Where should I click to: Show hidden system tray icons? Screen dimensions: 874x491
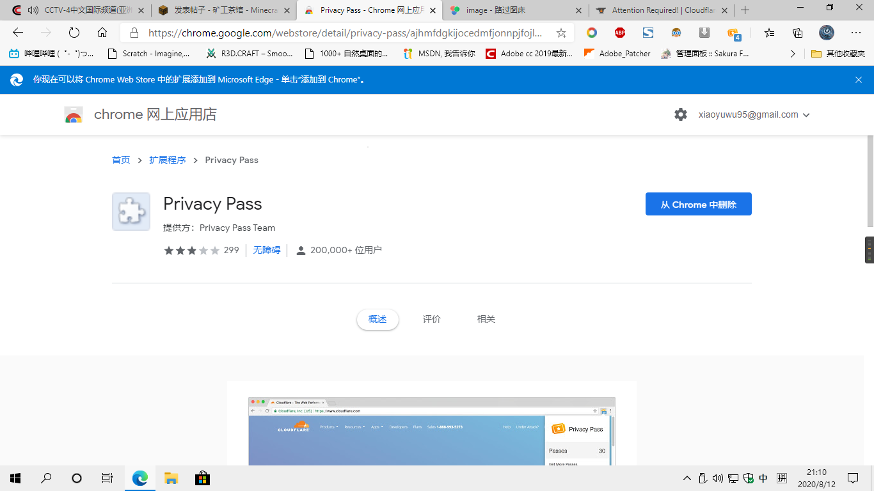(x=687, y=478)
